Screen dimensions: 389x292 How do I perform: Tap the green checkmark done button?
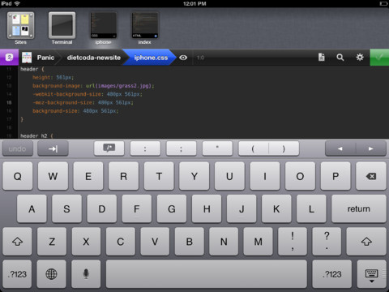pyautogui.click(x=379, y=58)
